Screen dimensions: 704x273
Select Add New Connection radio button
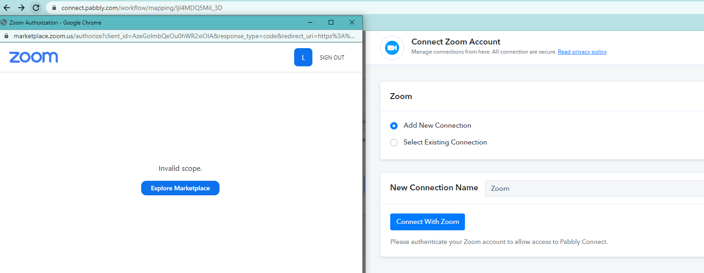coord(394,126)
